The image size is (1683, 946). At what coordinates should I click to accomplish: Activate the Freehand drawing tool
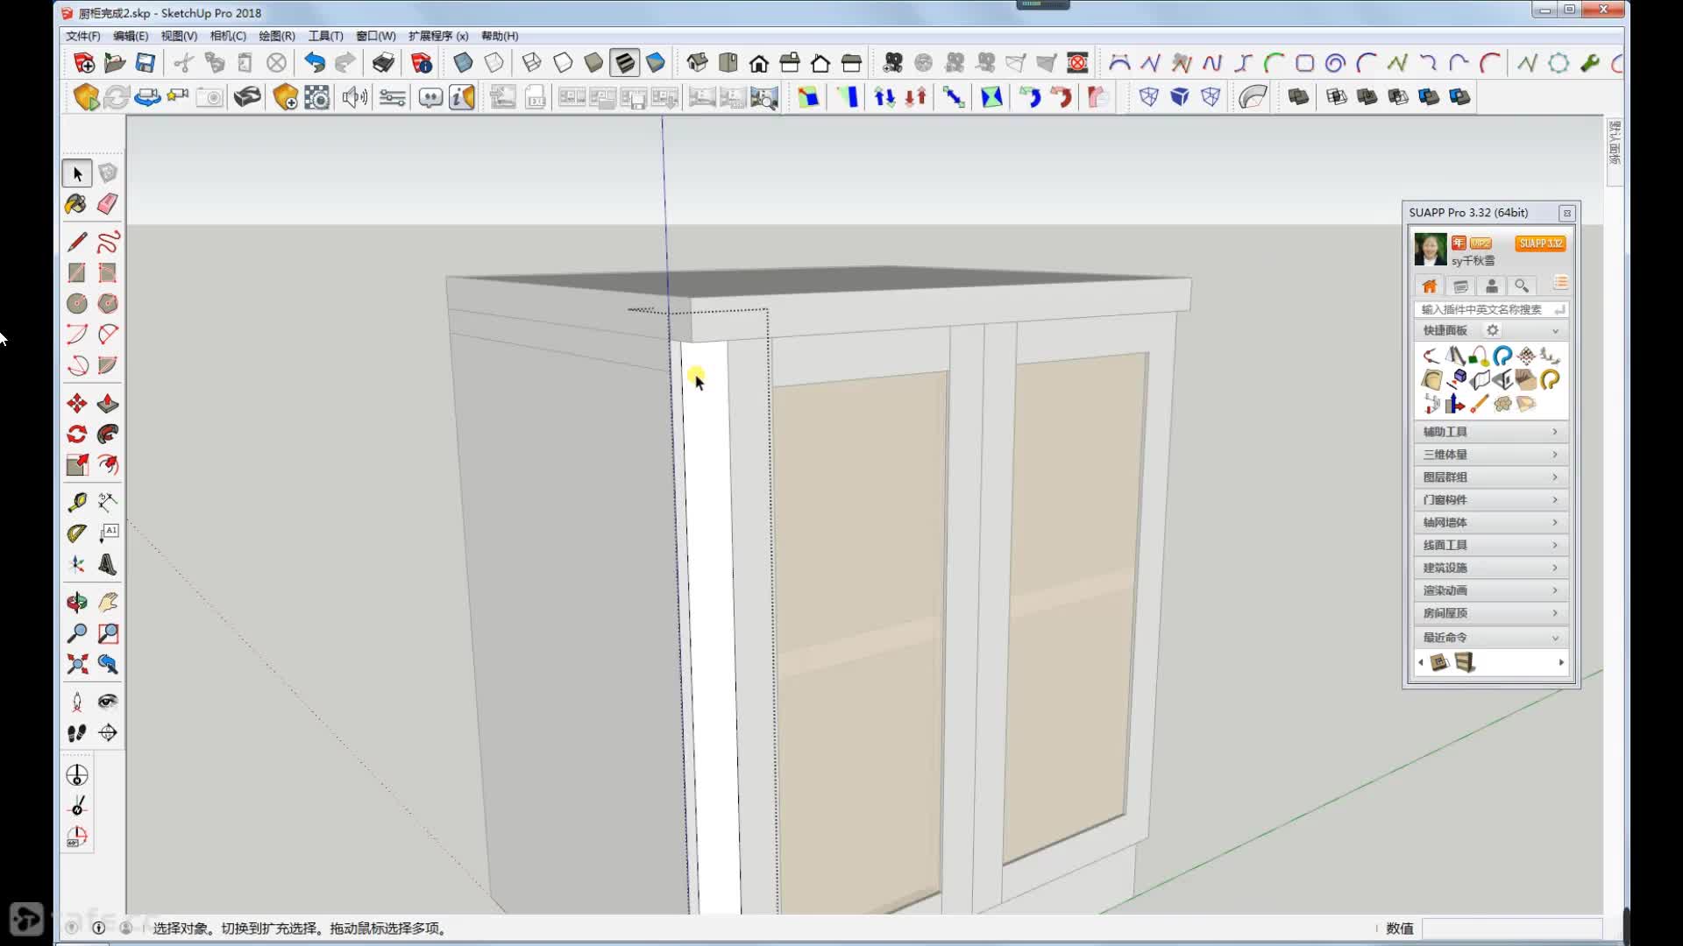(x=108, y=242)
